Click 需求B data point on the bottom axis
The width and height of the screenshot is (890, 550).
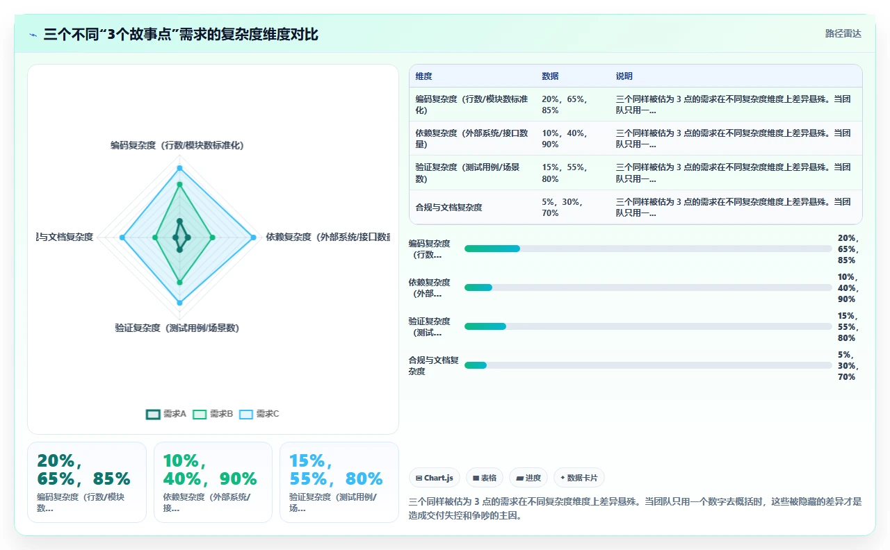point(179,283)
